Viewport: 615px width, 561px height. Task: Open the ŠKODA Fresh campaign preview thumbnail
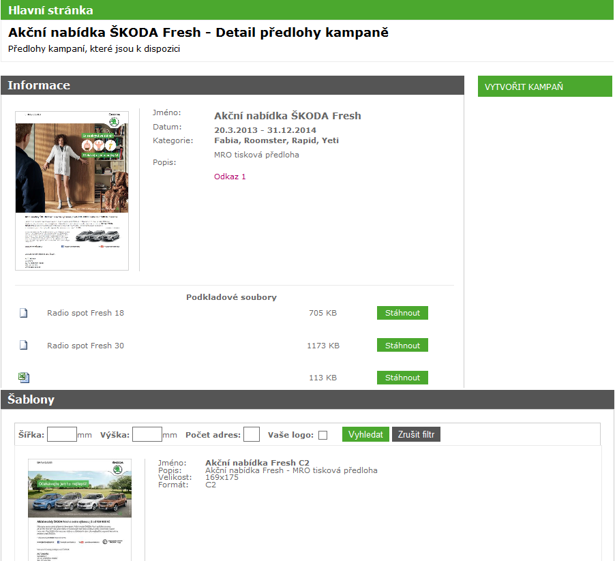click(x=72, y=191)
